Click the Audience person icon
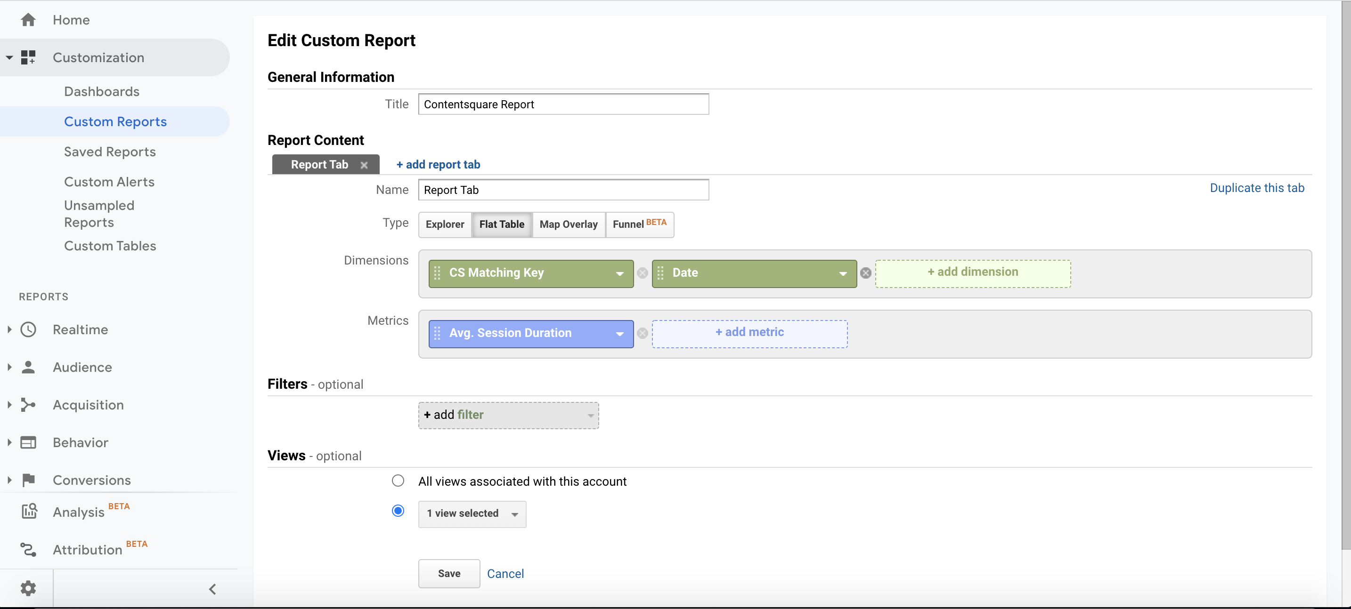 pos(28,368)
